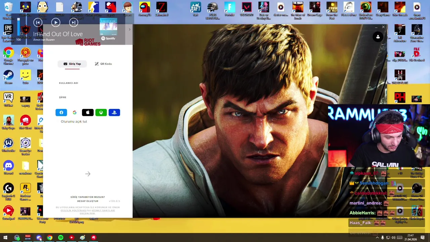Open the Windows Start menu

tap(5, 238)
